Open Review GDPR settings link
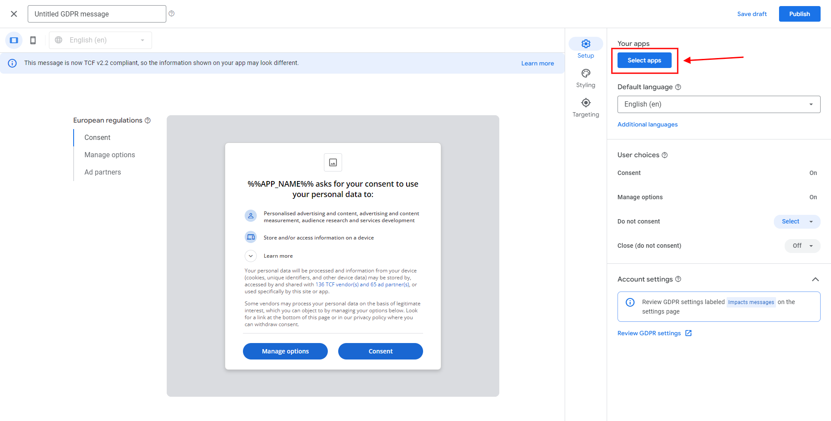This screenshot has height=421, width=831. (x=650, y=333)
